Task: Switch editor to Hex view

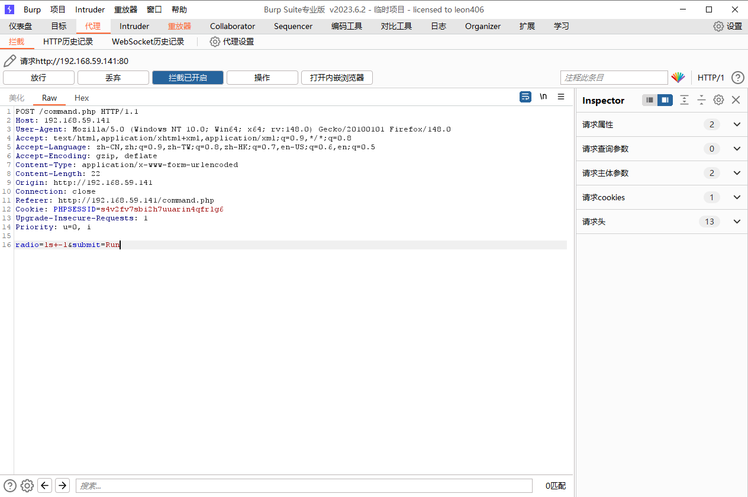Action: [x=82, y=98]
